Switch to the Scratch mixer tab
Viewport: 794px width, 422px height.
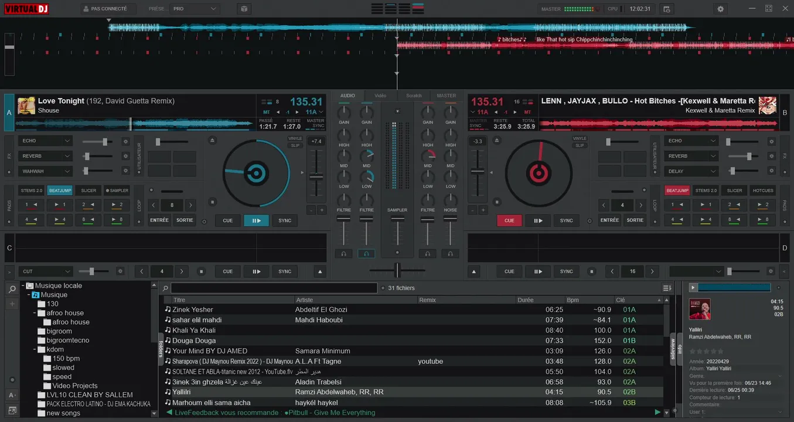(414, 96)
